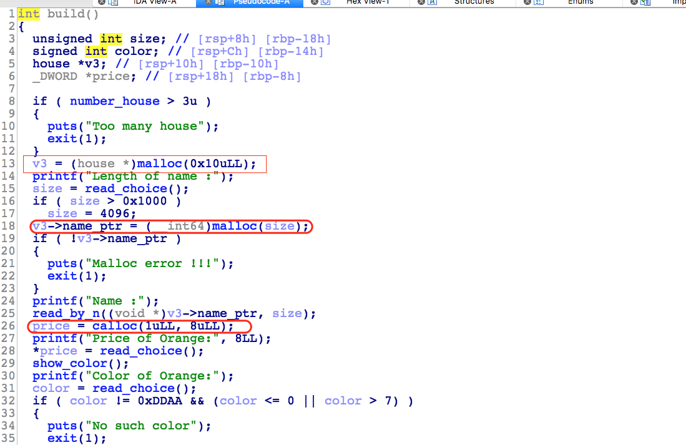Click read_choice on line 28

pyautogui.click(x=141, y=351)
